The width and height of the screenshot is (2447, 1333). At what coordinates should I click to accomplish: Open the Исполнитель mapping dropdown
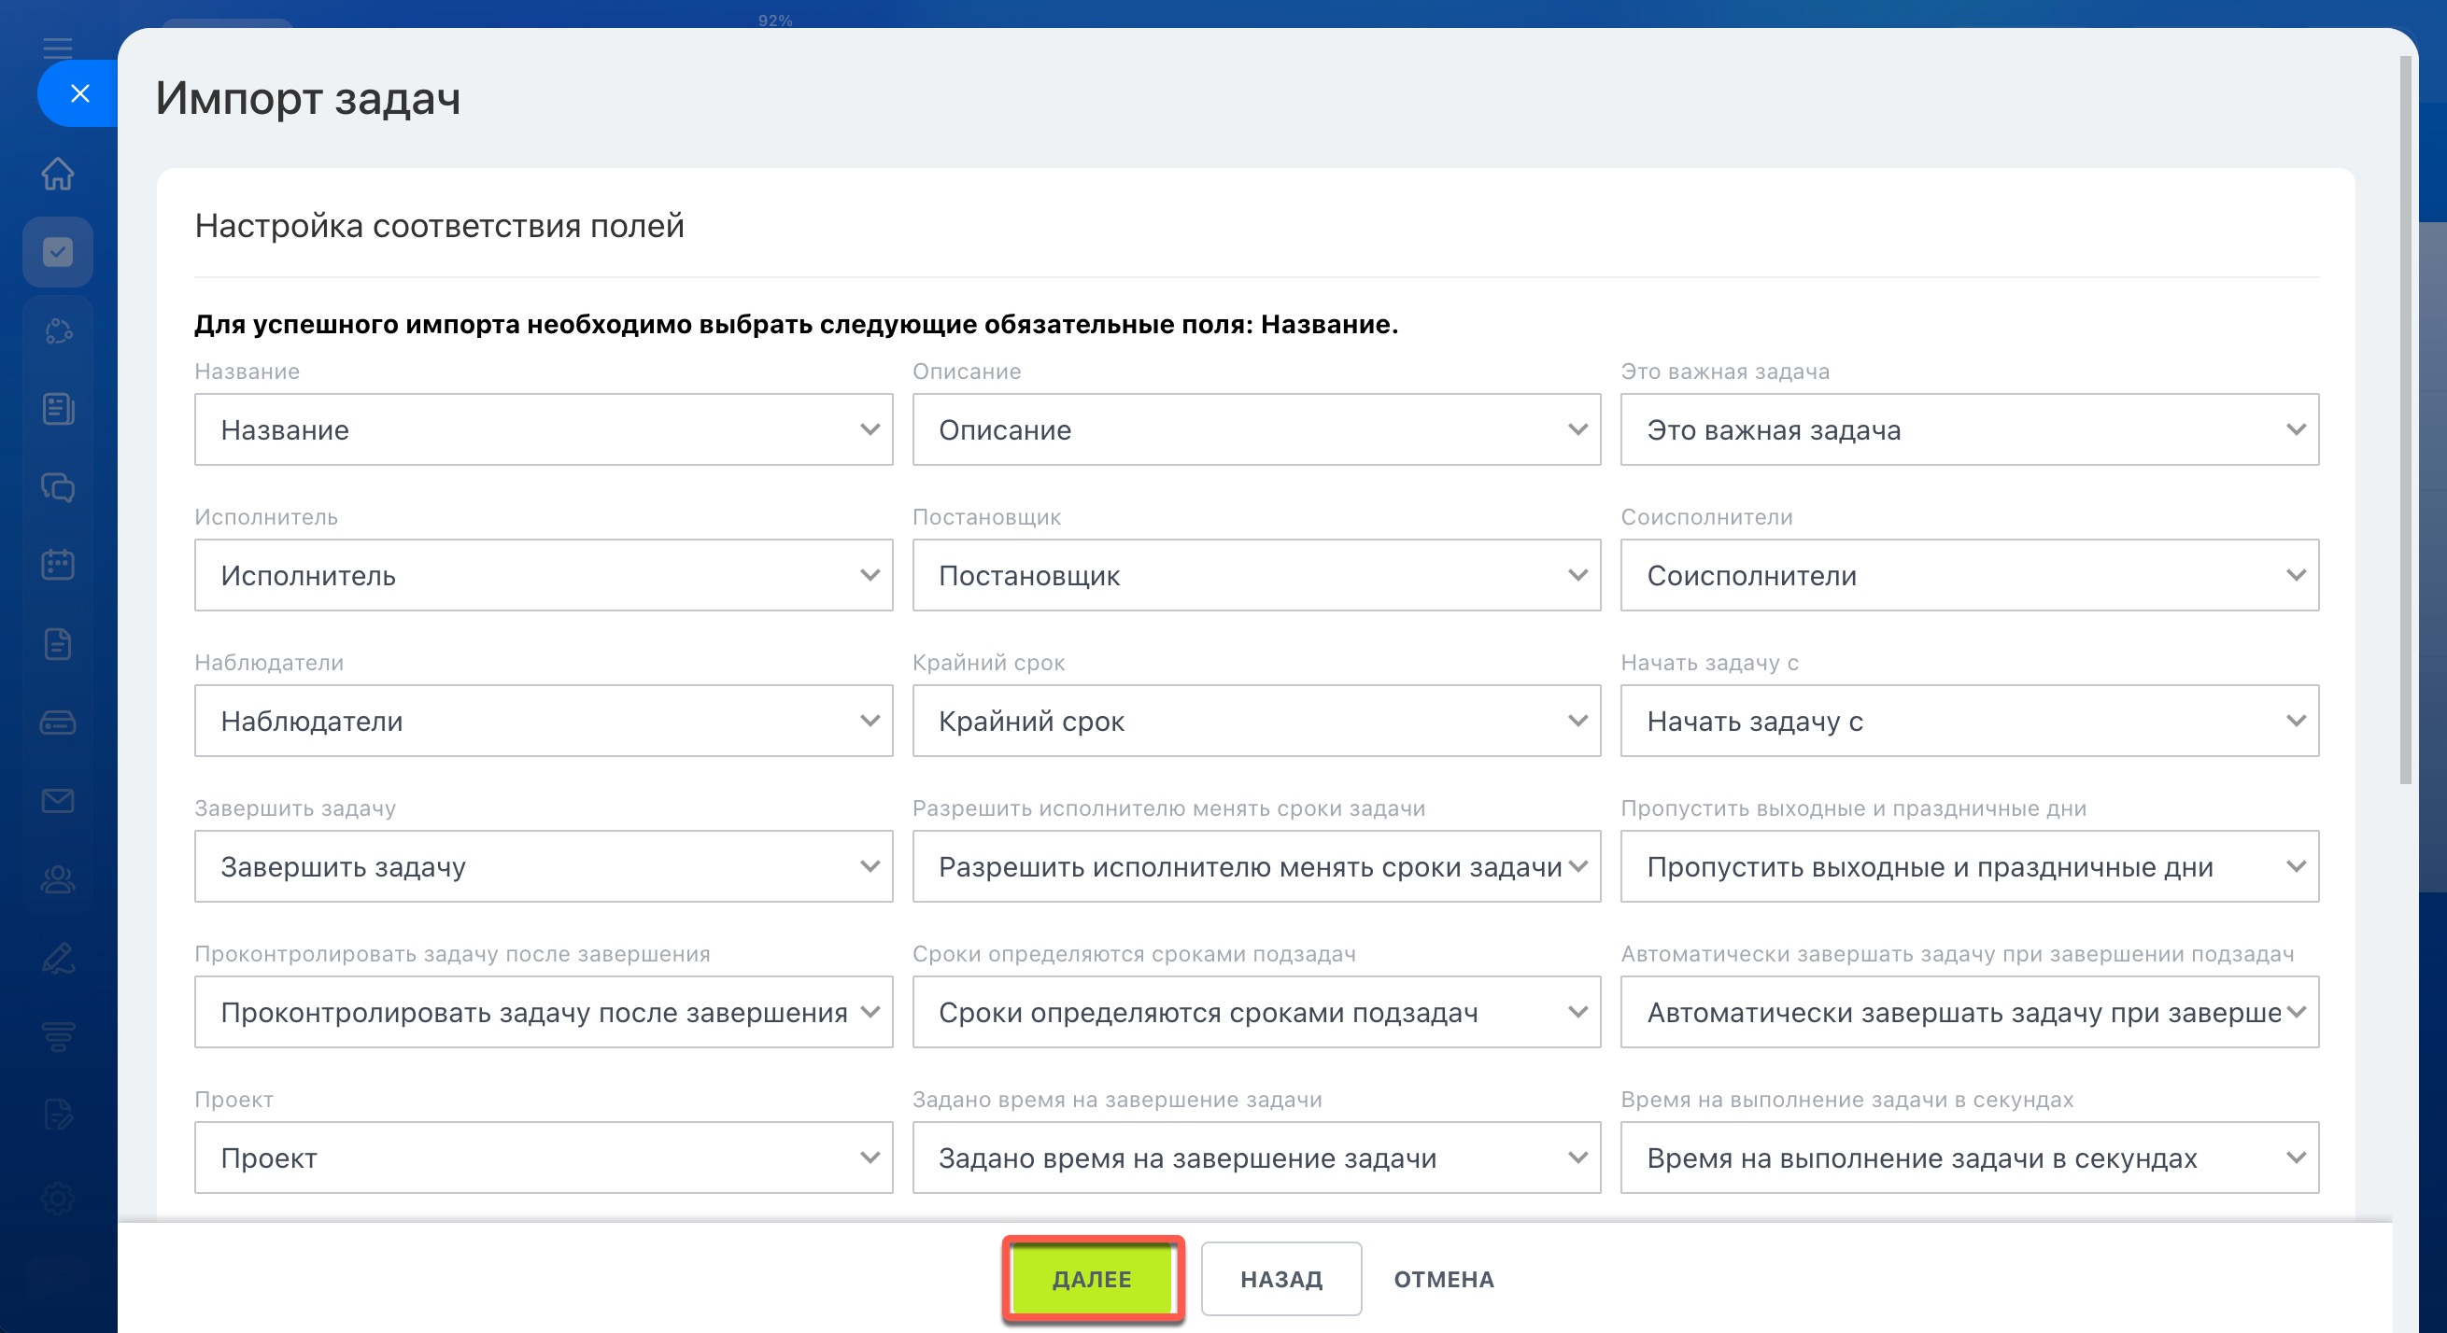(x=544, y=575)
